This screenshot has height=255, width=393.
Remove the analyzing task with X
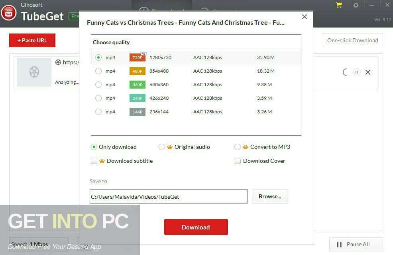tap(367, 72)
